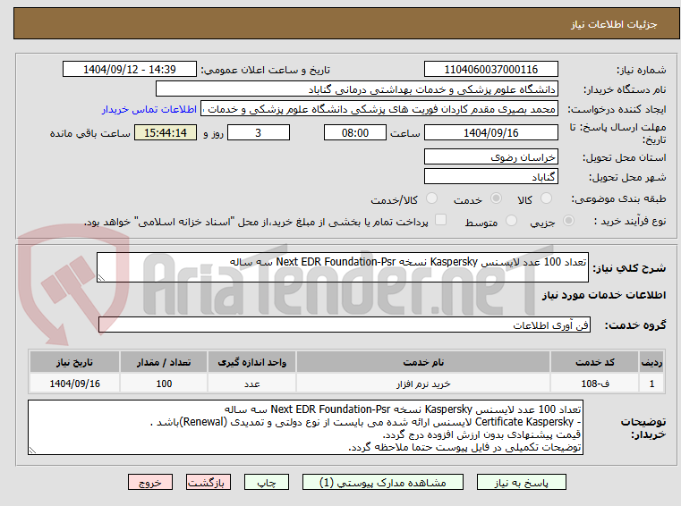Click the announcement date field 1404/09/12 - 14:39

130,69
